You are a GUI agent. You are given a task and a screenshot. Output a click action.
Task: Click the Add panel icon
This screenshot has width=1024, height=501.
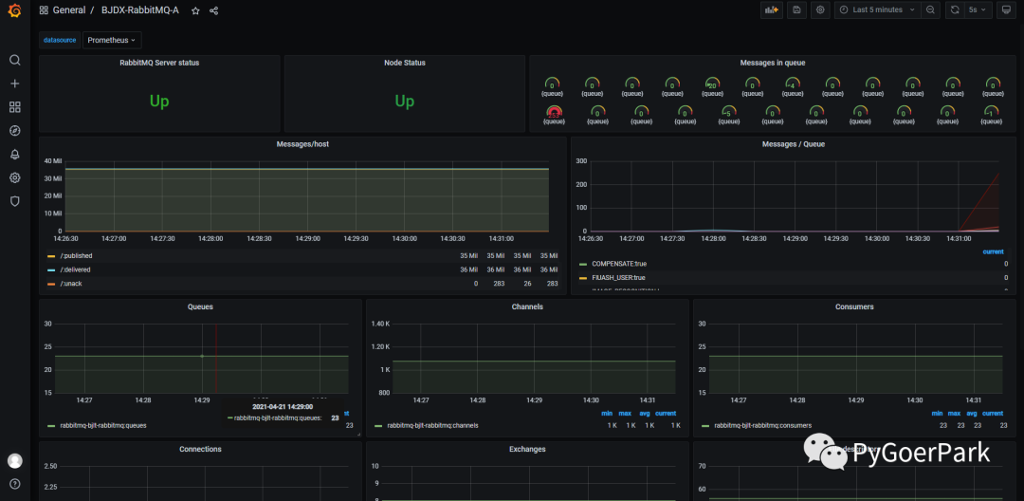tap(772, 9)
